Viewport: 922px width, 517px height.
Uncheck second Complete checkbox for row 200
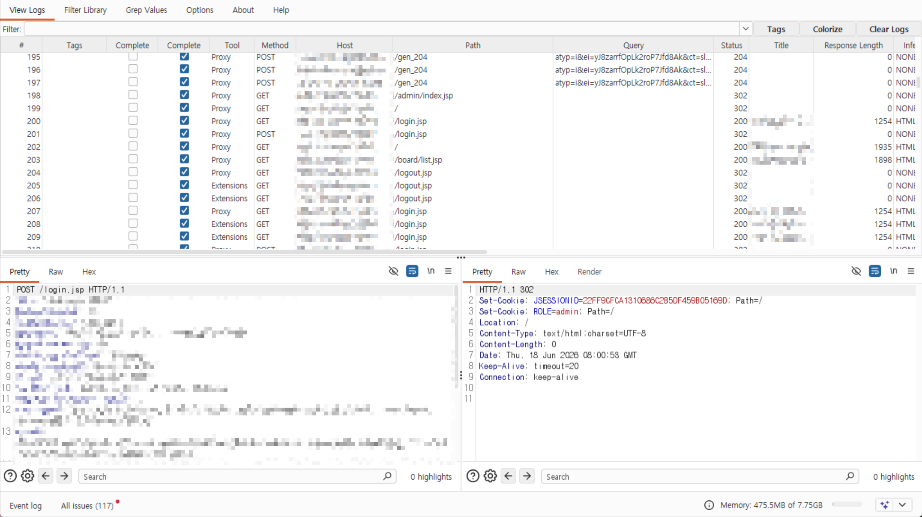click(184, 120)
